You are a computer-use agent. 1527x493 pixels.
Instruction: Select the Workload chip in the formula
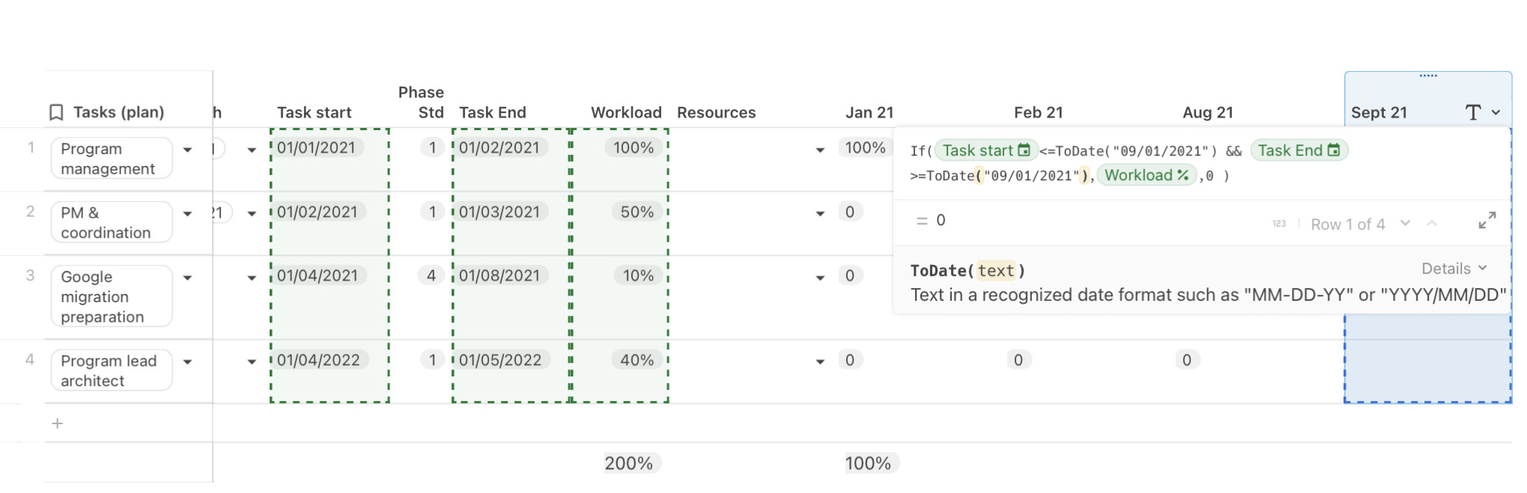click(1146, 175)
